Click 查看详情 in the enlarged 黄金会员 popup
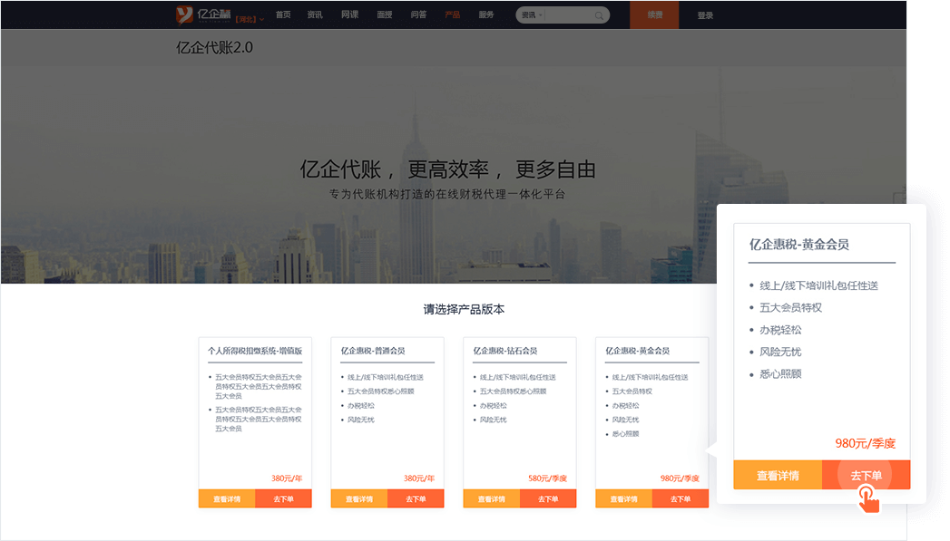This screenshot has height=541, width=950. tap(778, 475)
